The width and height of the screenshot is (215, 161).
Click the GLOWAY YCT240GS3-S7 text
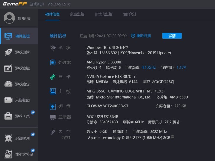point(107,106)
